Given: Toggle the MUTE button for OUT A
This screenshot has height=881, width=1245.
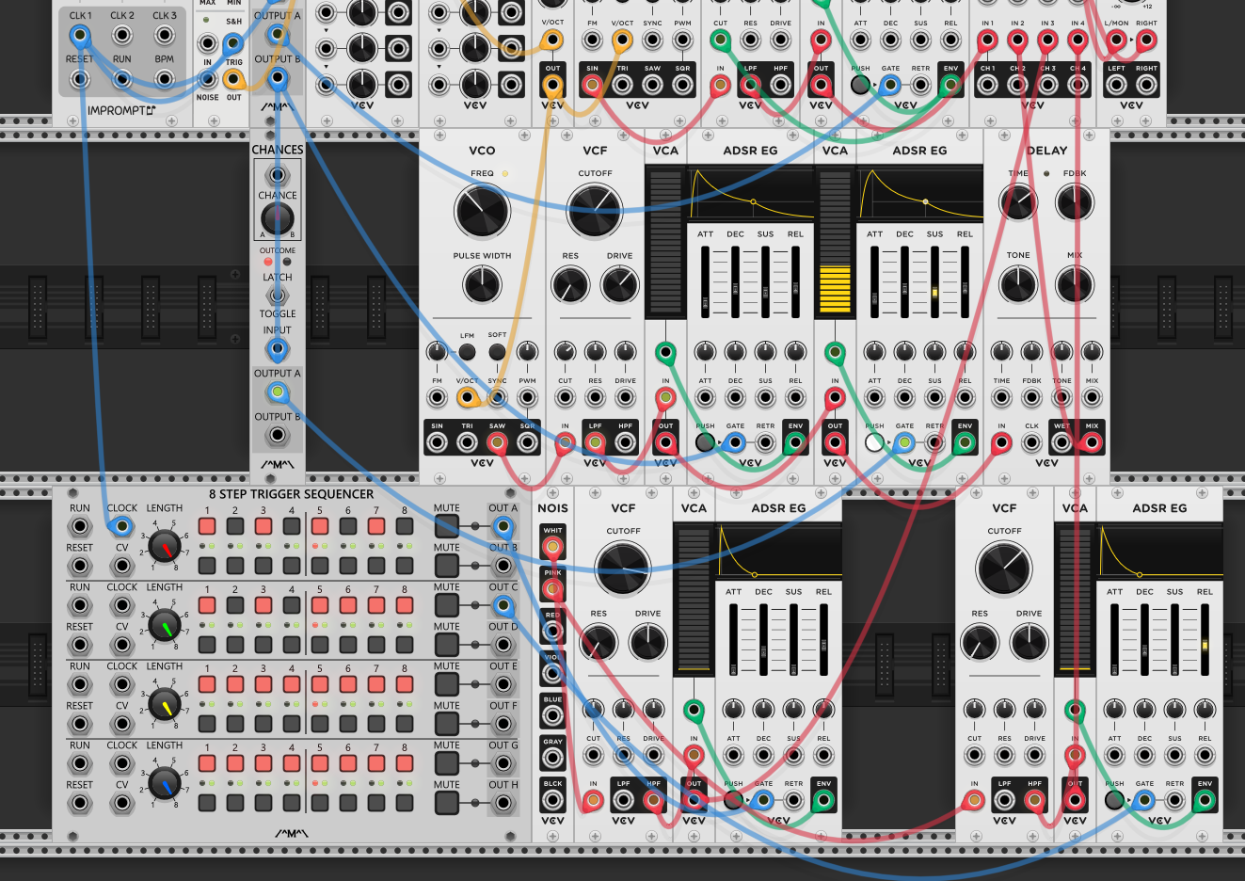Looking at the screenshot, I should [446, 526].
